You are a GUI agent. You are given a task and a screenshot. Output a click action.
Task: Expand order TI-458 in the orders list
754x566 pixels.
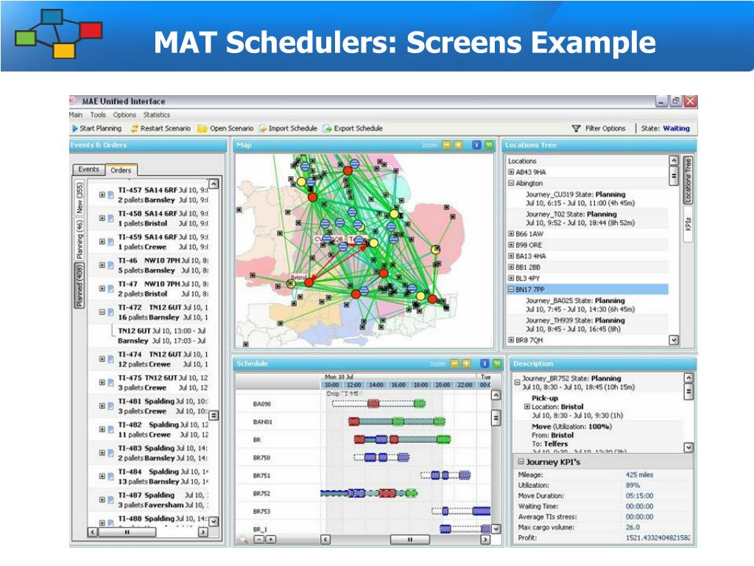pos(102,218)
